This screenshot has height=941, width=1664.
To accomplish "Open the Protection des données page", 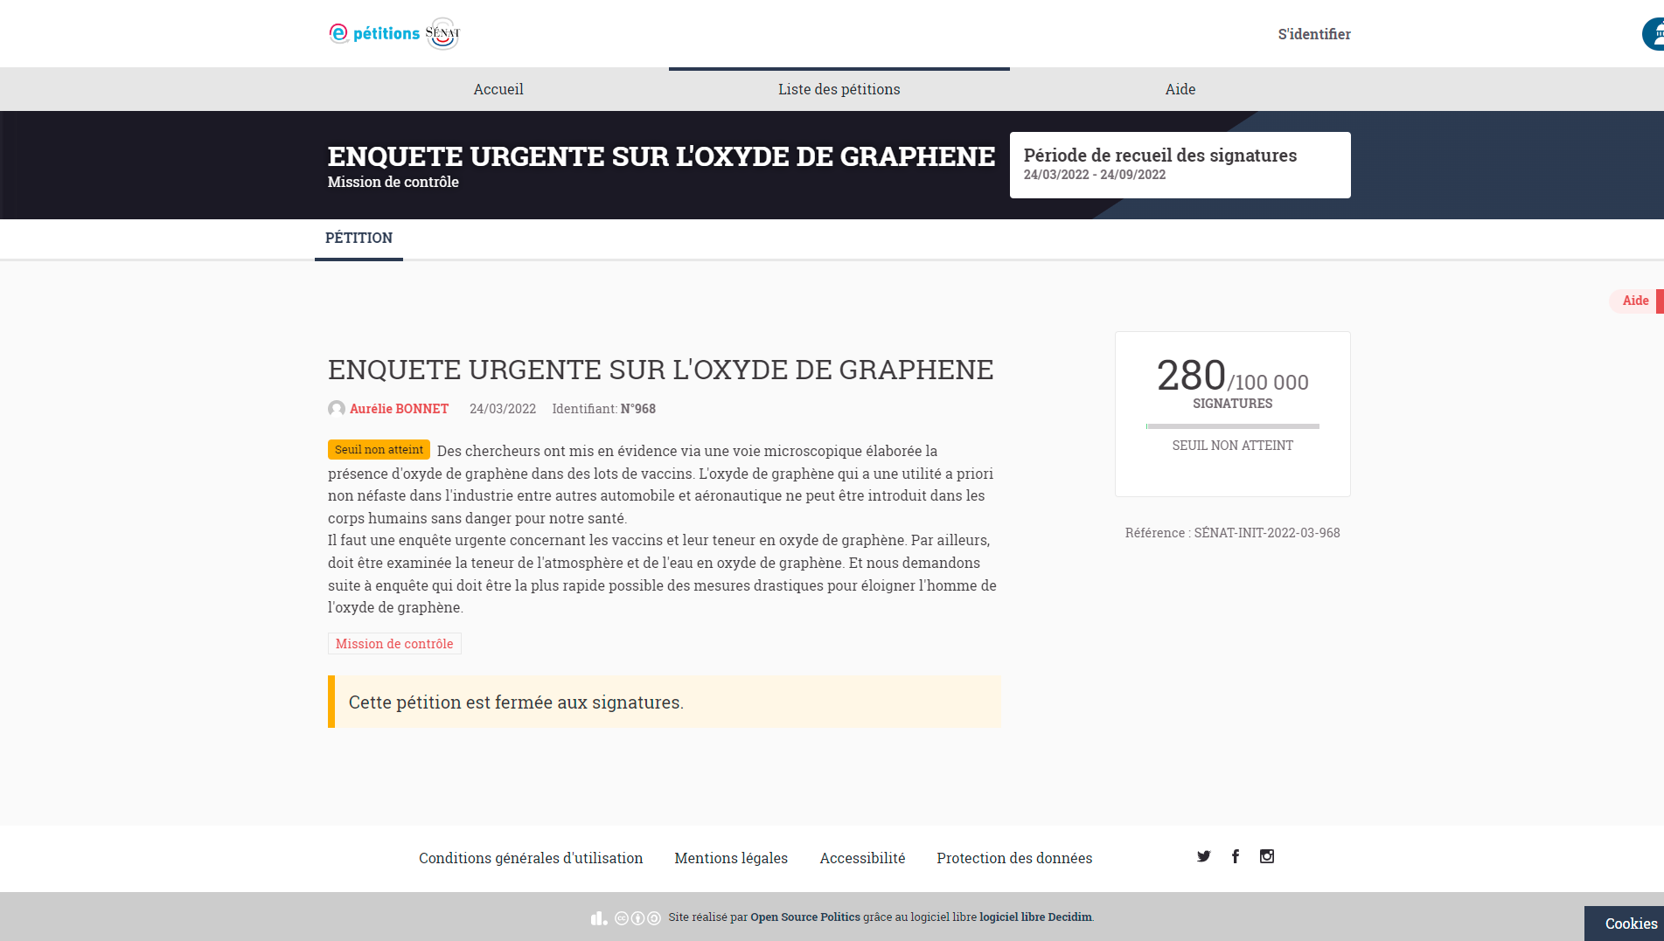I will (1014, 858).
